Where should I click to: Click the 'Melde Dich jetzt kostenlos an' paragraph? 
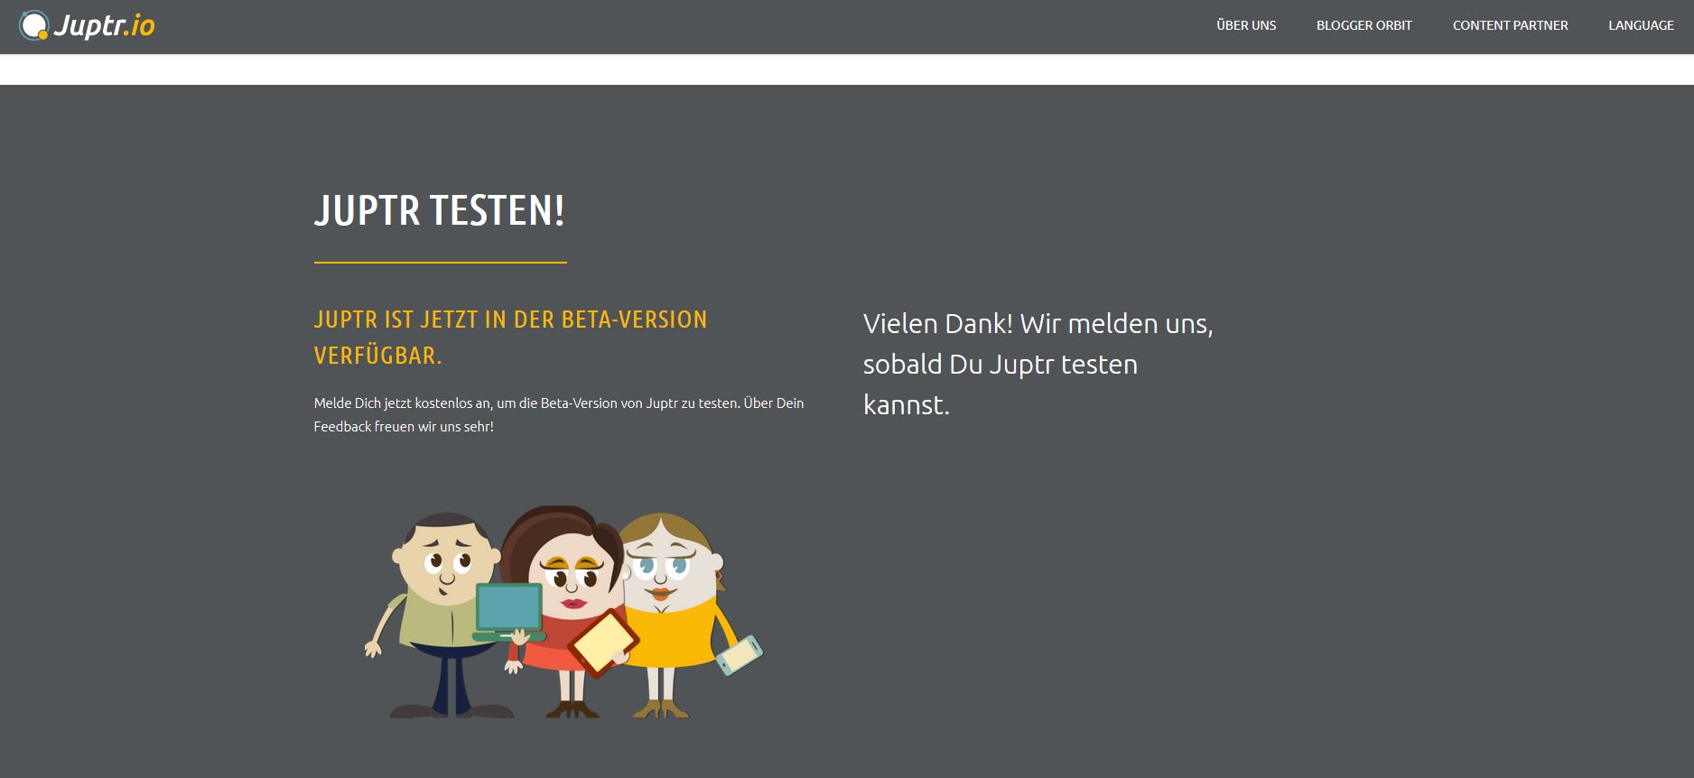coord(559,414)
